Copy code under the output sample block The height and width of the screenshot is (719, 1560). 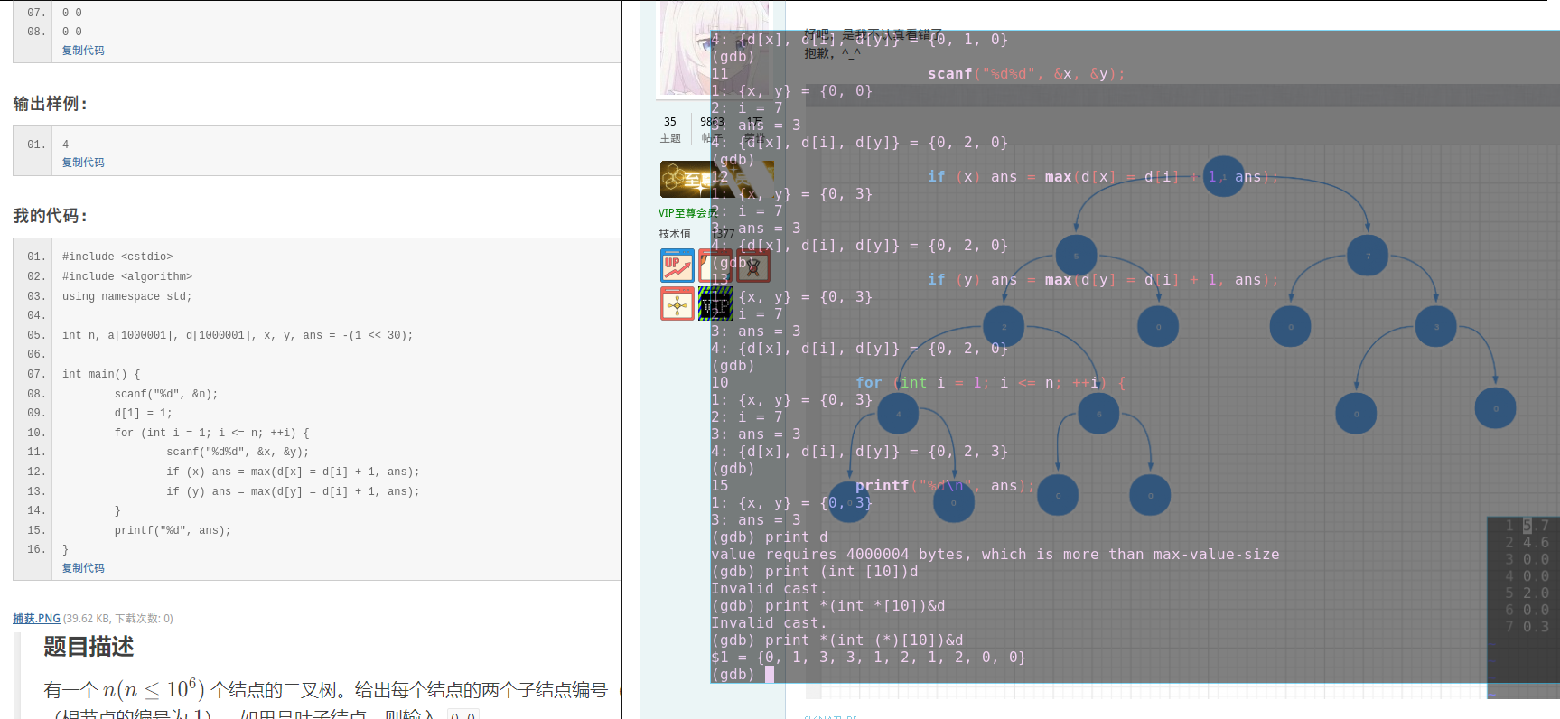click(x=83, y=163)
